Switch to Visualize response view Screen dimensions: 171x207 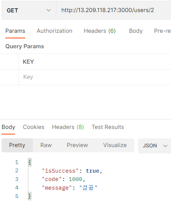click(115, 145)
